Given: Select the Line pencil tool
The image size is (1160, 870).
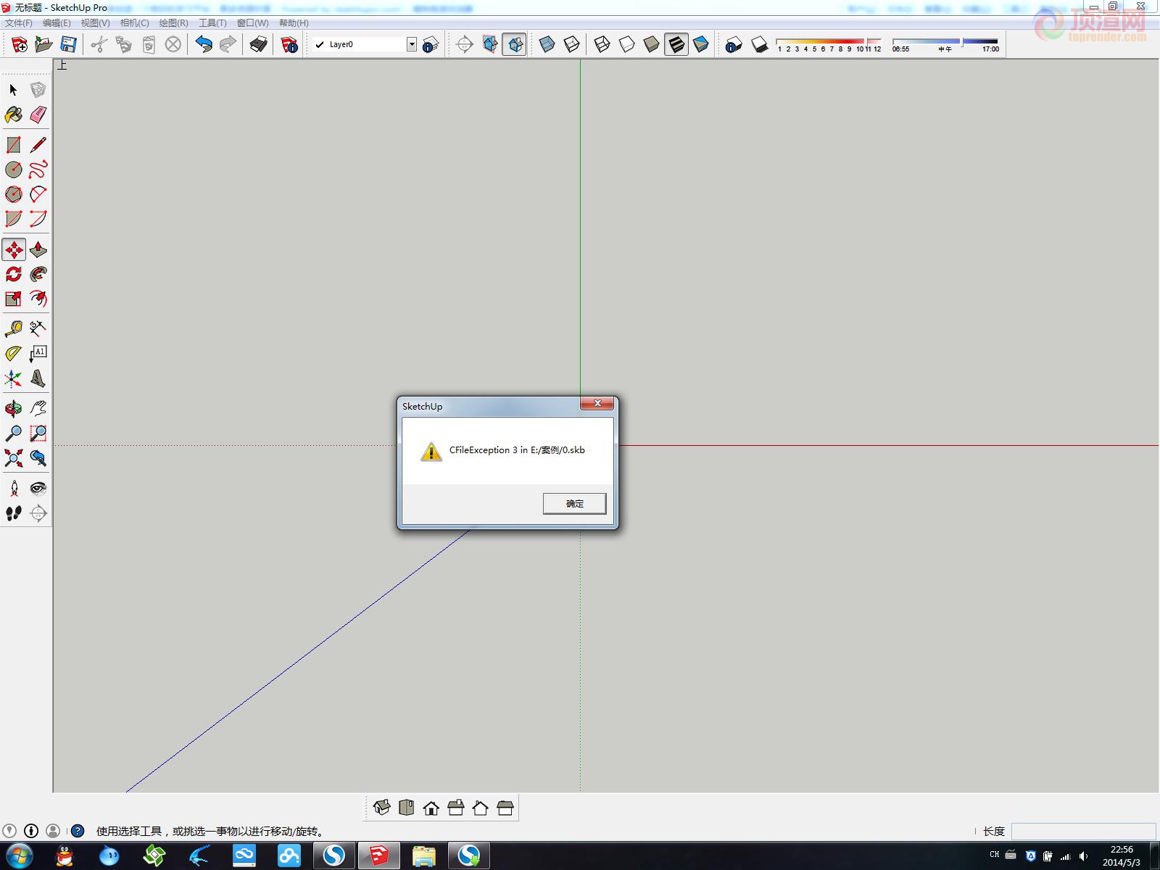Looking at the screenshot, I should tap(38, 145).
